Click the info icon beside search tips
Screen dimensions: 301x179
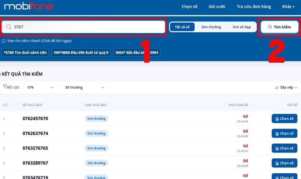(4, 41)
